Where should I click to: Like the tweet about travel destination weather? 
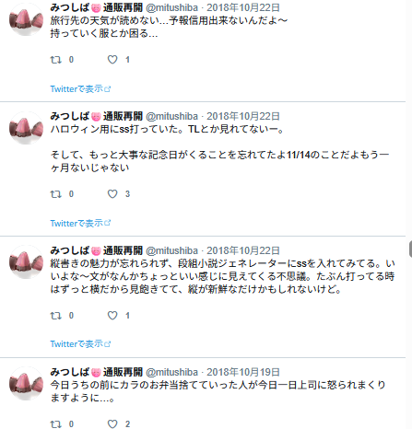(112, 60)
